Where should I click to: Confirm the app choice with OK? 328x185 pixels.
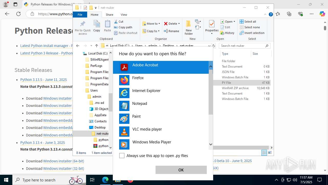click(181, 170)
